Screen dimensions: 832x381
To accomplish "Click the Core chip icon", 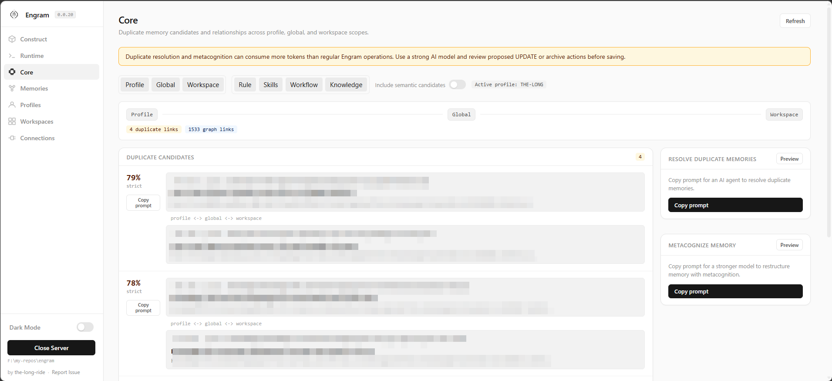I will coord(12,72).
